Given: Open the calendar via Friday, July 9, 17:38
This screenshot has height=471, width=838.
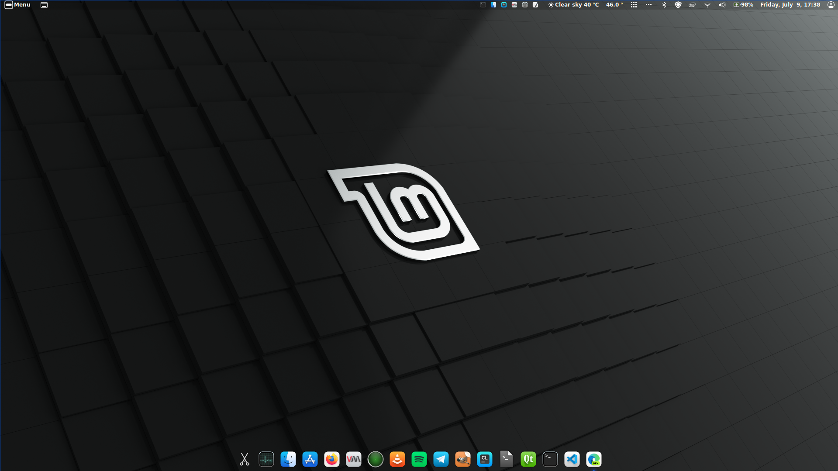Looking at the screenshot, I should click(790, 5).
